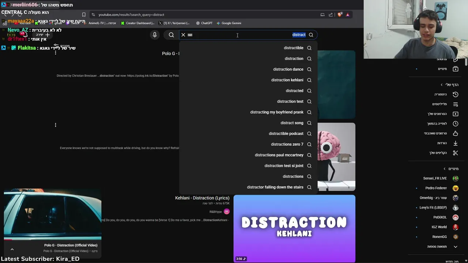Click the Polo G miniplayer video
This screenshot has height=263, width=468.
(53, 214)
